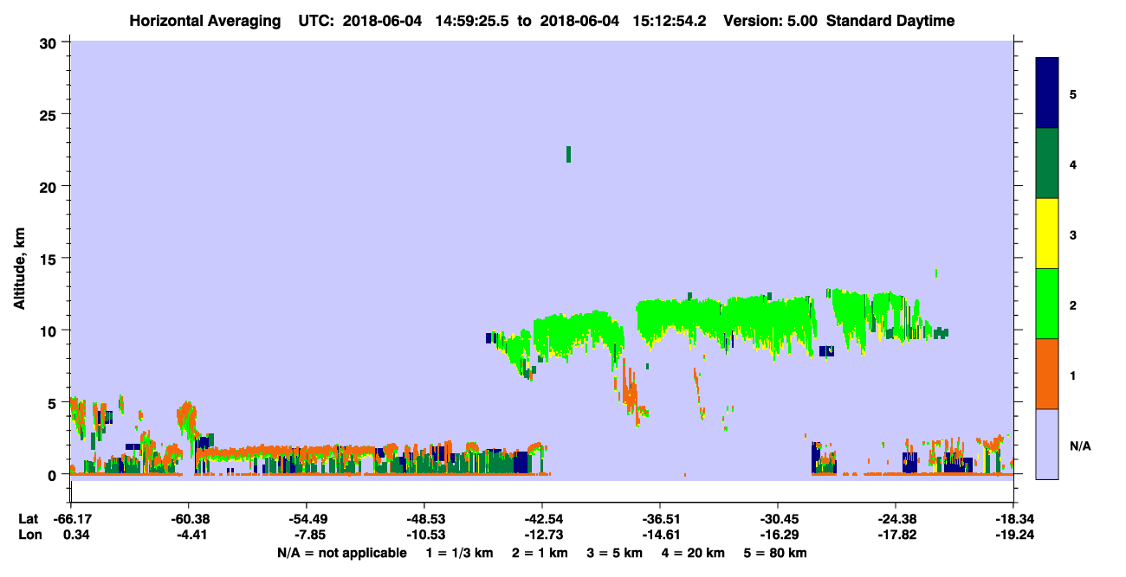Click longitude value -17.82
Viewport: 1126px width, 577px height.
[x=896, y=535]
